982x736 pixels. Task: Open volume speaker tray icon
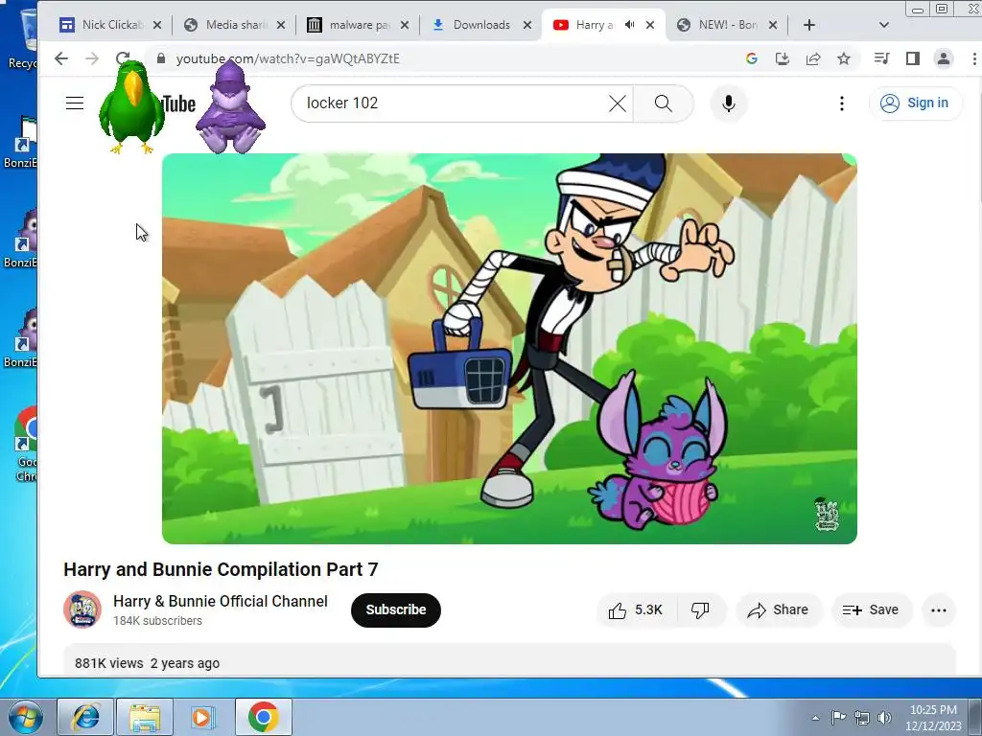tap(884, 718)
